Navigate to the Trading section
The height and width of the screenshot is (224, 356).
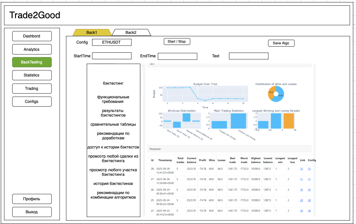32,89
